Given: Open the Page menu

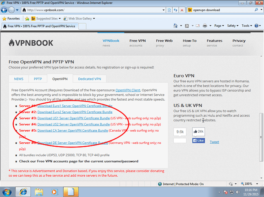Looking at the screenshot, I should tap(219, 26).
